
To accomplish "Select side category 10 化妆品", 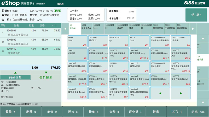I will (x=203, y=60).
